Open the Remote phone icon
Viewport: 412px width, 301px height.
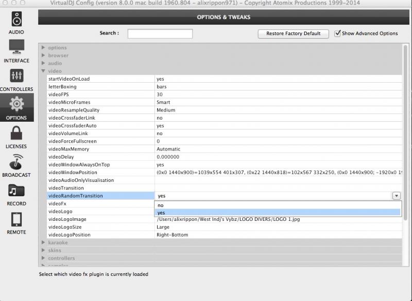tap(16, 220)
